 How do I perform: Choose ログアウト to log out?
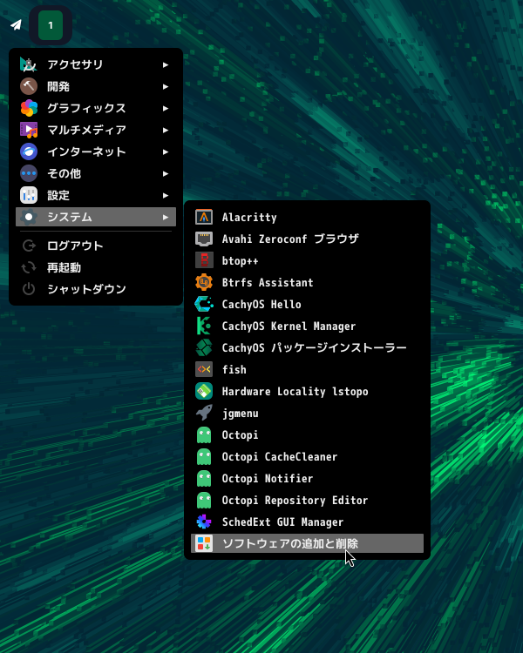coord(96,246)
